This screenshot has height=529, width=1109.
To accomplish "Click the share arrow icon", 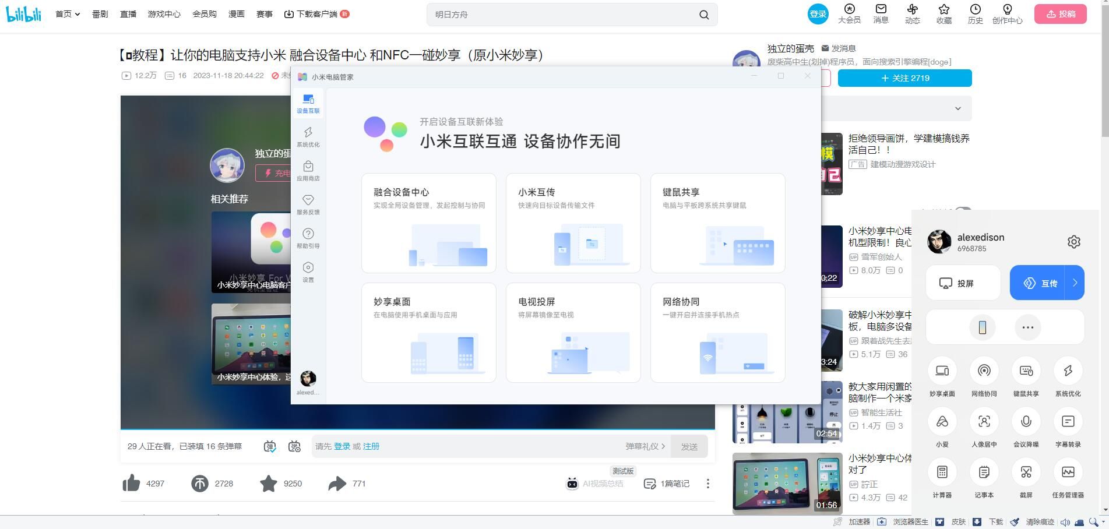I will click(337, 484).
